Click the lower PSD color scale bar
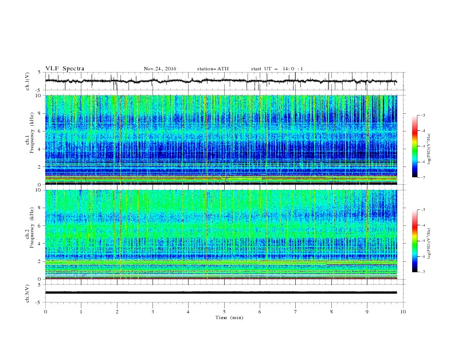 point(414,241)
